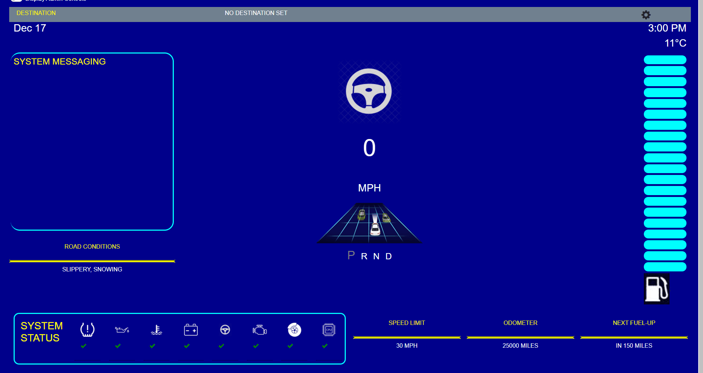Screen dimensions: 703x373
Task: Click green checkmark under tire pressure icon
Action: tap(83, 346)
